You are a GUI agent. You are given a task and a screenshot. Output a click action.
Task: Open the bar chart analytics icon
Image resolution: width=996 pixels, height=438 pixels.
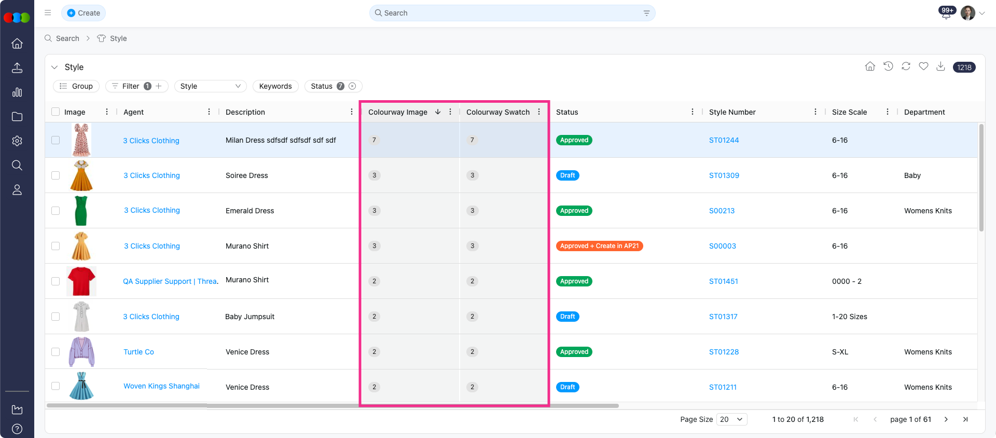(17, 92)
